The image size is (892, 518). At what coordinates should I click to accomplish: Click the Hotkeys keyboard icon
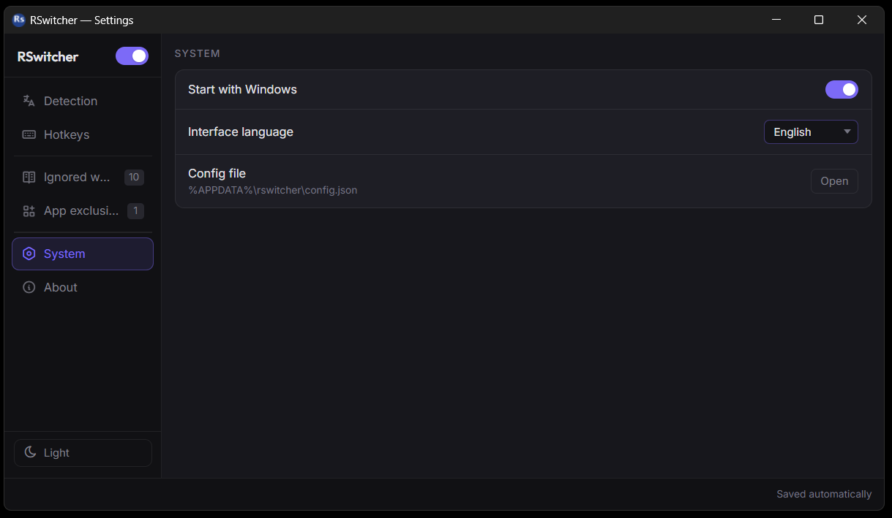(x=29, y=134)
